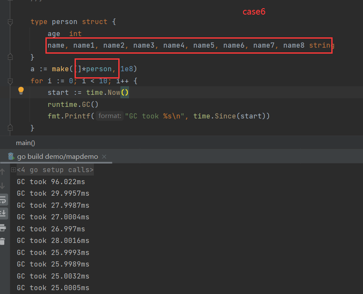Click the up arrow in run console
This screenshot has width=363, height=294.
pos(3,172)
